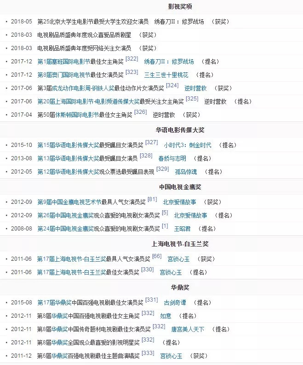Open reference [81] citation
The width and height of the screenshot is (303, 365).
152,199
